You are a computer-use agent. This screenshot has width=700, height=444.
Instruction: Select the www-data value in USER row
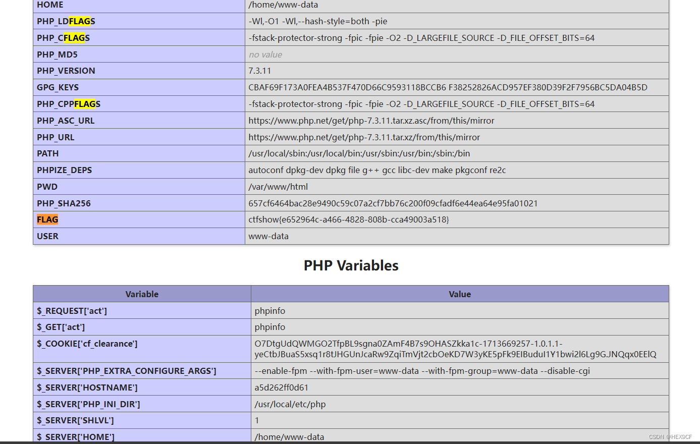268,236
